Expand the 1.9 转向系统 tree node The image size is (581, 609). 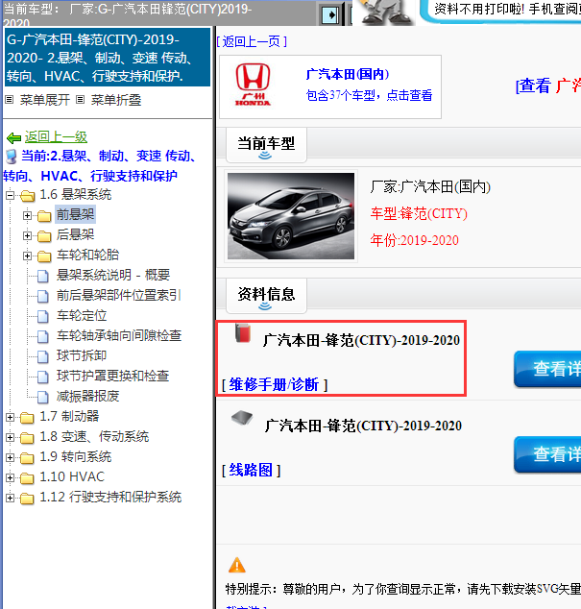11,458
